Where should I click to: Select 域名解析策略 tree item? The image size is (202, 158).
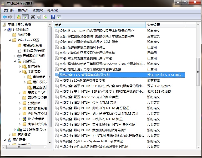[x=32, y=45]
